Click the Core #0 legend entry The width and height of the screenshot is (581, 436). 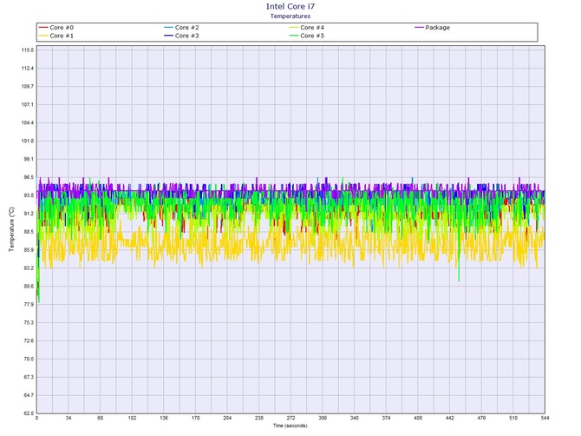56,28
